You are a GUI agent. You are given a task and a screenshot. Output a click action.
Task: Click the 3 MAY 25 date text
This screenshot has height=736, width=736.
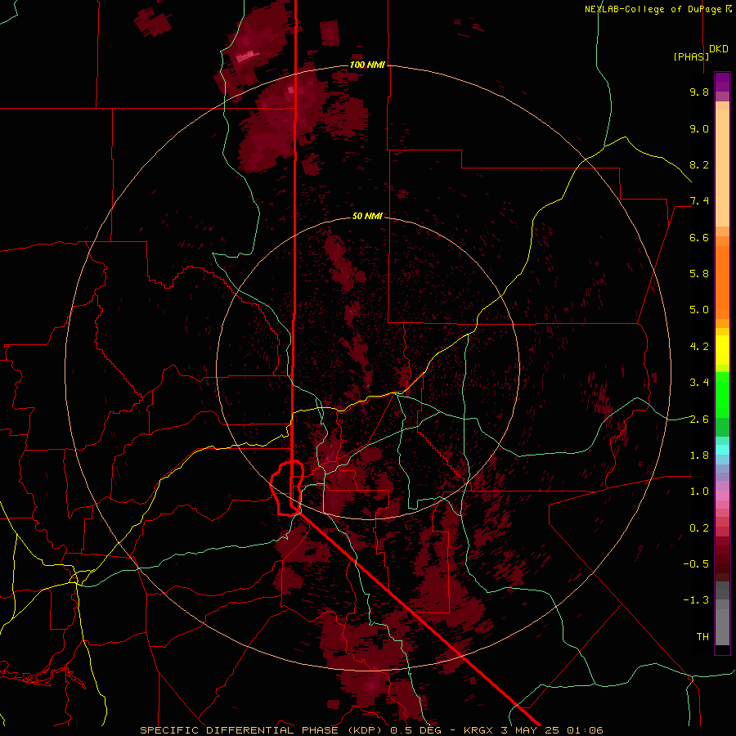[531, 730]
